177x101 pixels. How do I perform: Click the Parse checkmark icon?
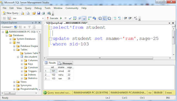[x=70, y=18]
